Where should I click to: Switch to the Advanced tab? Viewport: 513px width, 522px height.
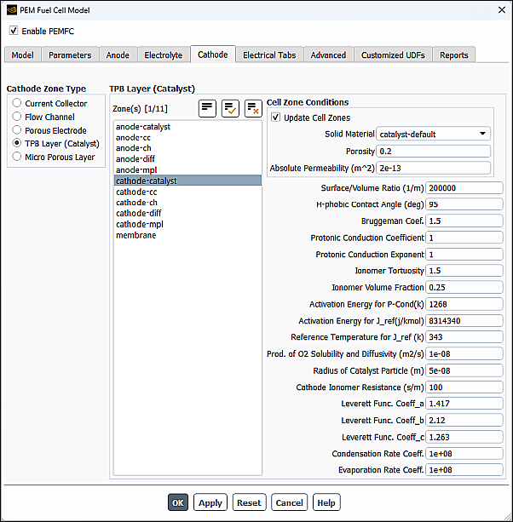tap(328, 55)
